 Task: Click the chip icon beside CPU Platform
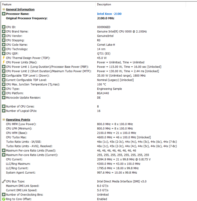point(4,93)
